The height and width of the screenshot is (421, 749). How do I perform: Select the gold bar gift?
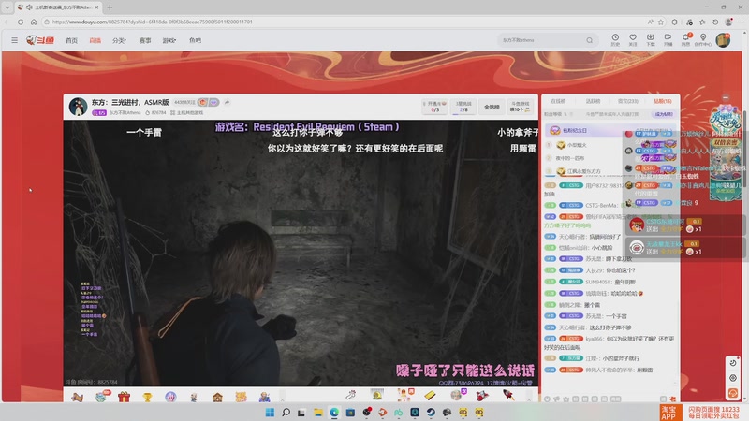(x=430, y=395)
